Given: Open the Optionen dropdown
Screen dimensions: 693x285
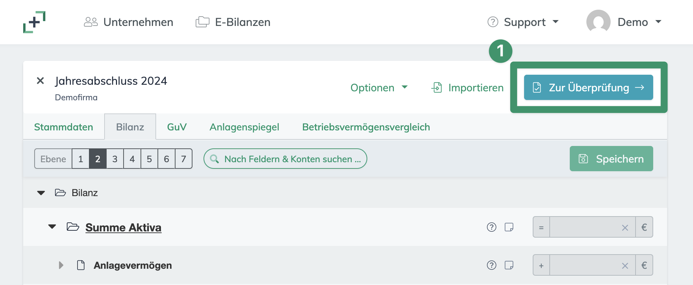Looking at the screenshot, I should coord(379,88).
